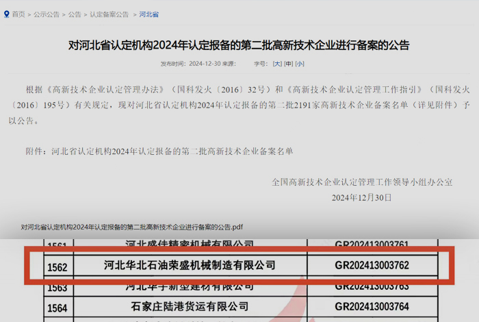The height and width of the screenshot is (322, 479).
Task: Select 石家庄陆港货运有限公司 cell
Action: point(190,306)
